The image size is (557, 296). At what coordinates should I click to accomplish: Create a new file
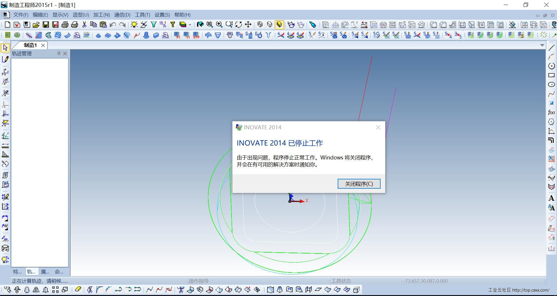pos(7,25)
